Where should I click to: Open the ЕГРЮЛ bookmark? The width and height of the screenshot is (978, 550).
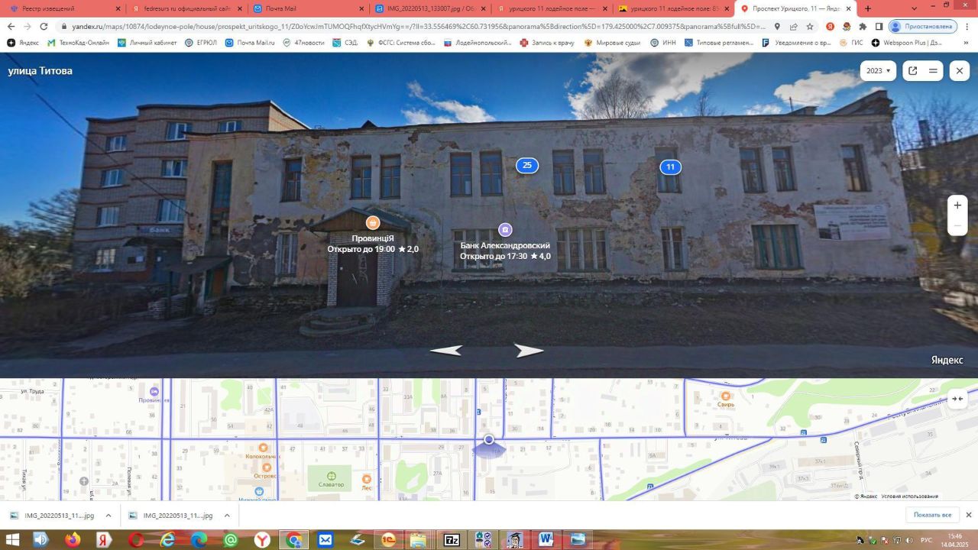(202, 43)
